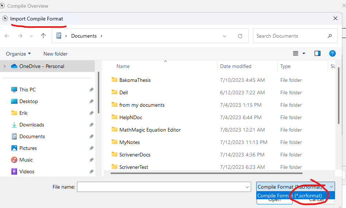The image size is (346, 208).
Task: Open the address bar history dropdown
Action: [x=224, y=36]
